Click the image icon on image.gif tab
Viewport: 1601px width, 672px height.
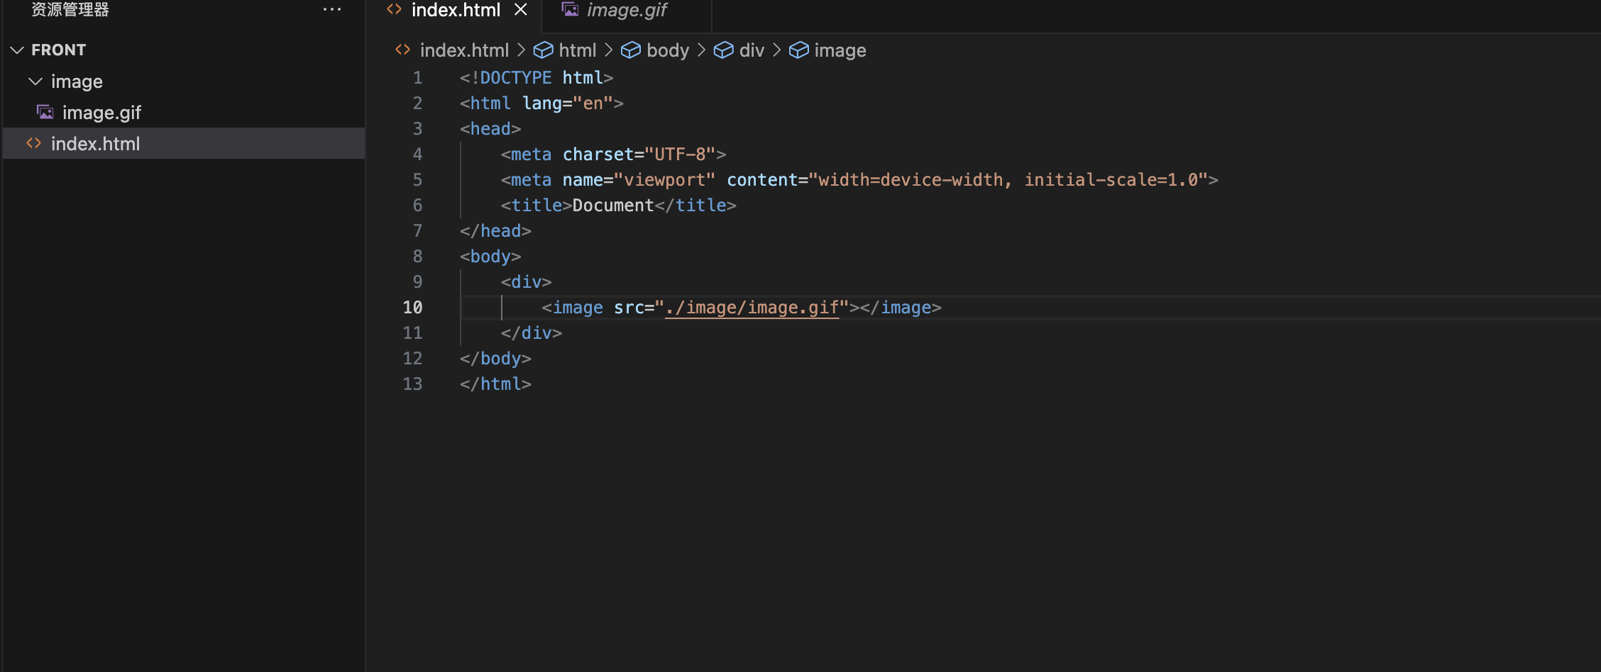click(570, 10)
